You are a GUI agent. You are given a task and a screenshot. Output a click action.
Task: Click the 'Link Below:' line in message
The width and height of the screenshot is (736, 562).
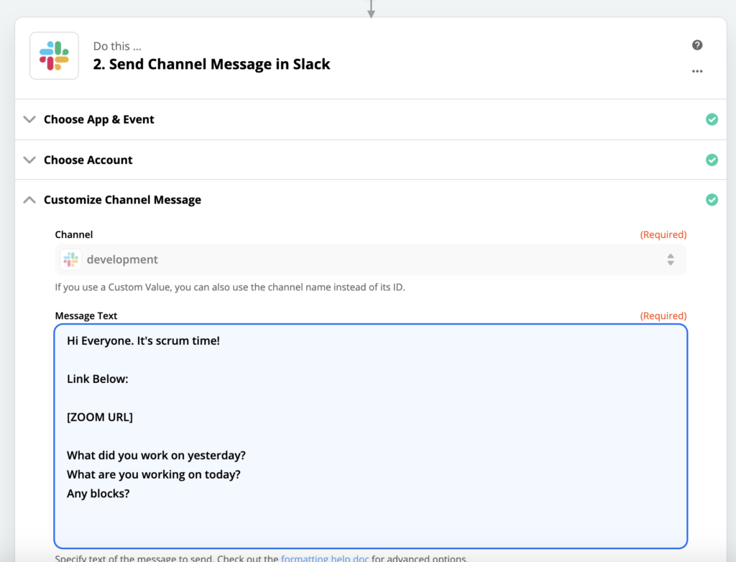[98, 379]
